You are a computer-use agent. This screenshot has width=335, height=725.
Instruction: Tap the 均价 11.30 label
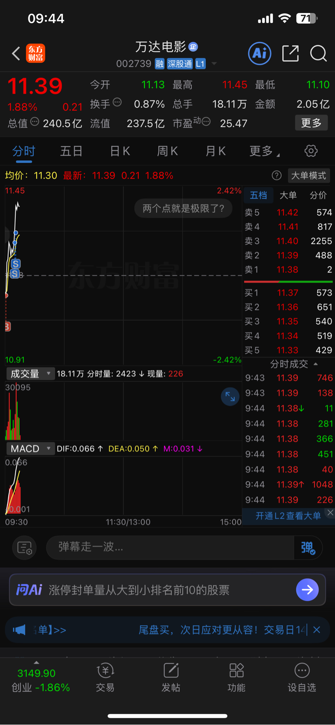click(x=31, y=175)
